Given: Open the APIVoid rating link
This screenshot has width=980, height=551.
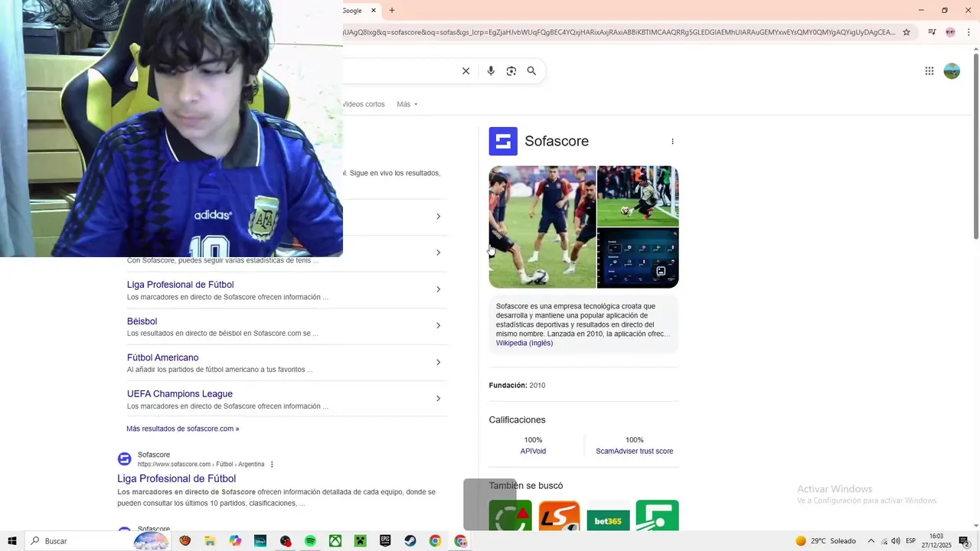Looking at the screenshot, I should coord(533,452).
